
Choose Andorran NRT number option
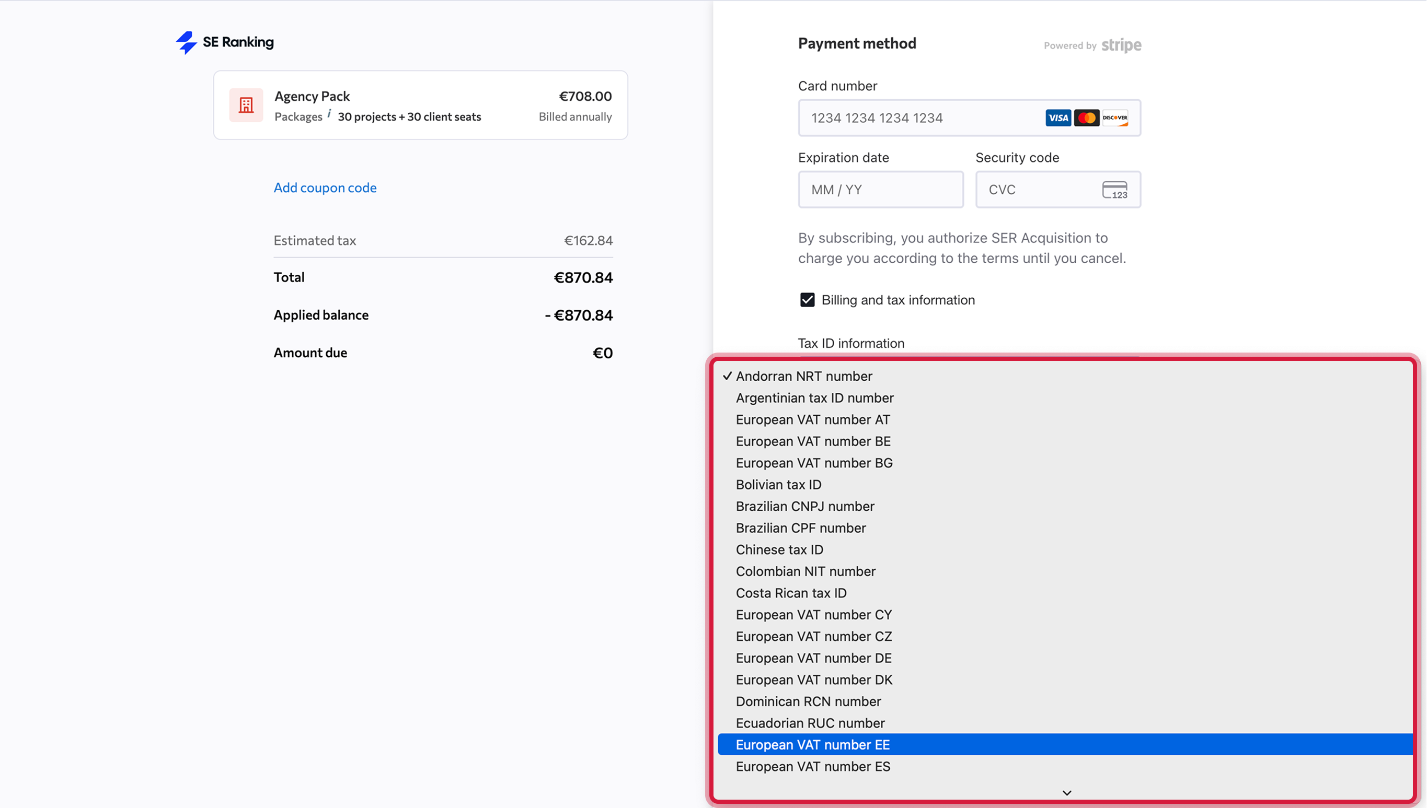[x=803, y=376]
